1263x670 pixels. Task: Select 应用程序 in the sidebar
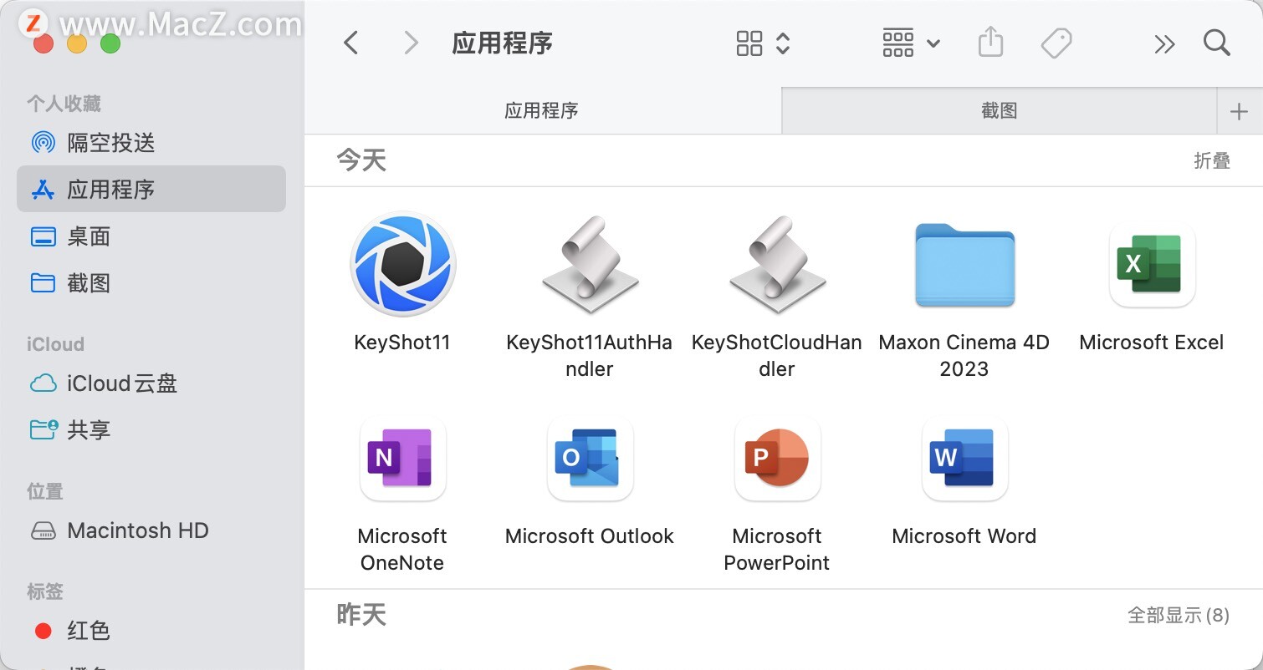151,190
